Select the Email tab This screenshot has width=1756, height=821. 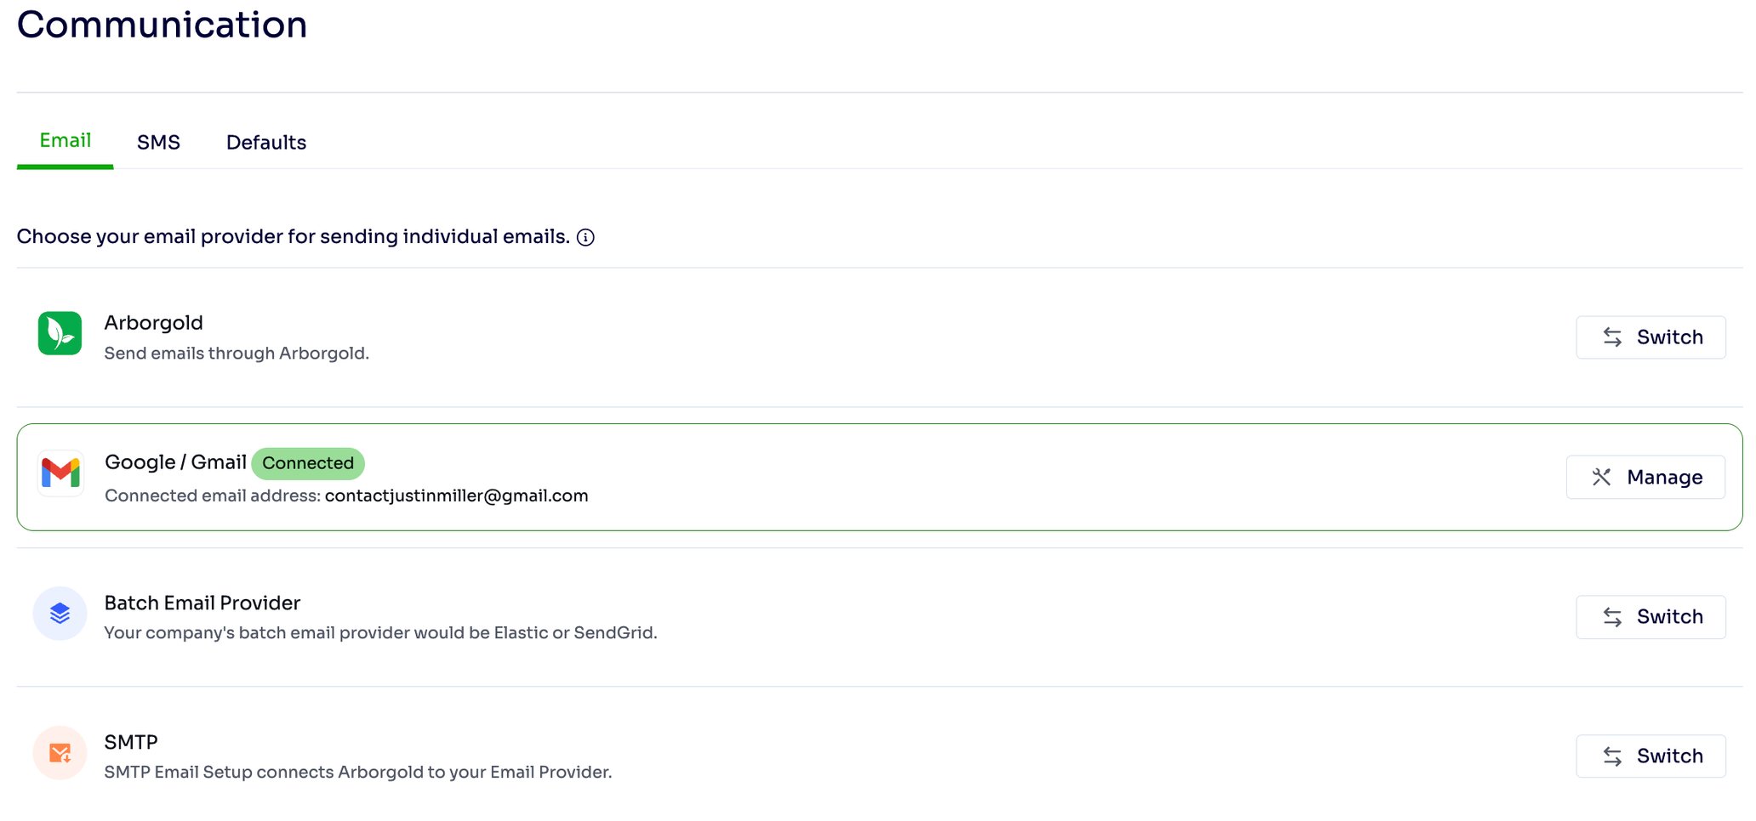point(65,140)
